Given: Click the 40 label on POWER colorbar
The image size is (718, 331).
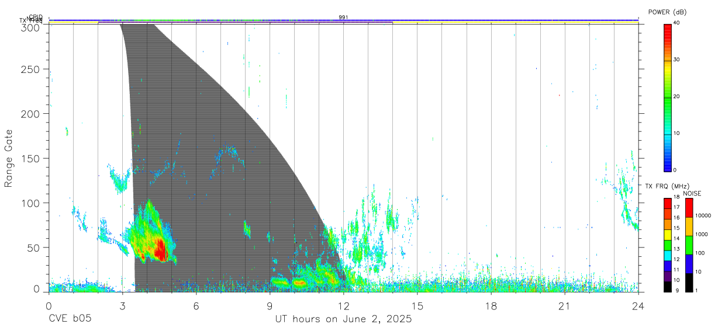Looking at the screenshot, I should [676, 23].
